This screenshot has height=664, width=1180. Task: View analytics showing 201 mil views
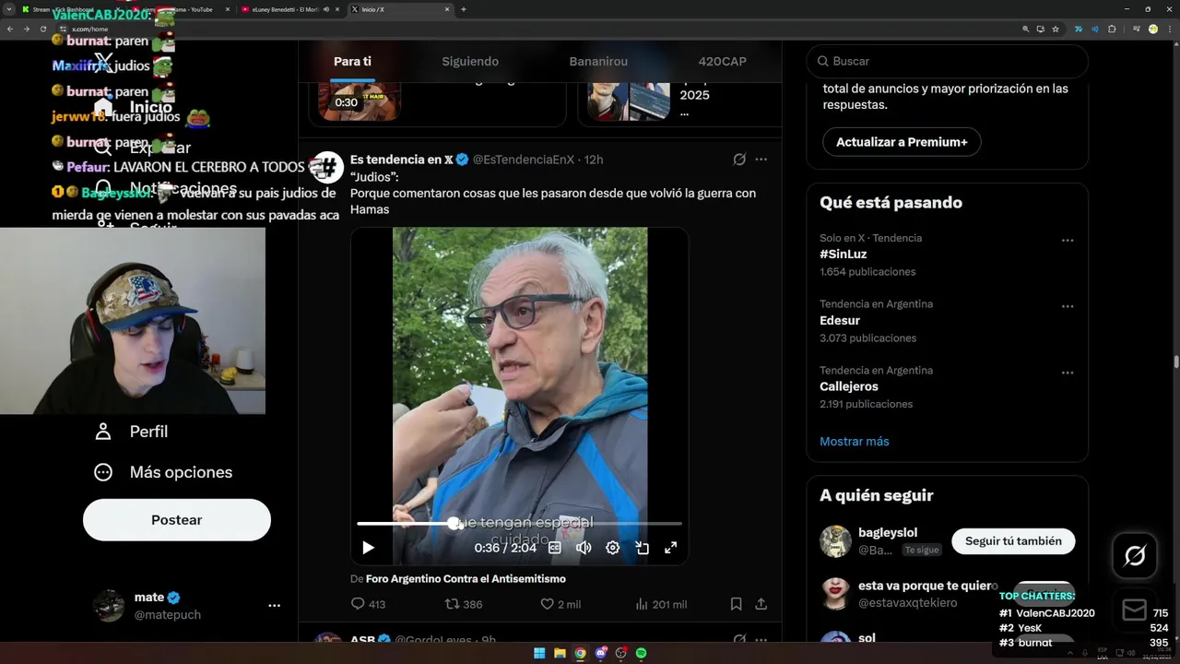click(661, 604)
